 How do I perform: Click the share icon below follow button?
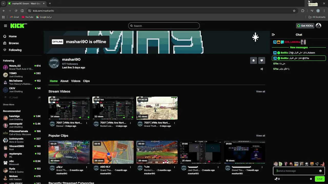click(262, 69)
